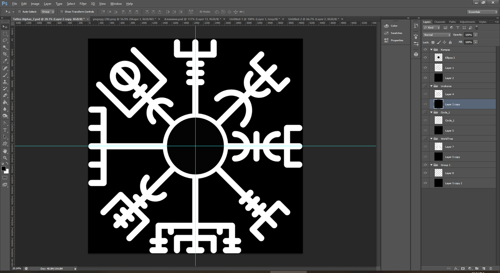Viewport: 500px width, 273px height.
Task: Show the WorldTree group visibility
Action: click(425, 139)
